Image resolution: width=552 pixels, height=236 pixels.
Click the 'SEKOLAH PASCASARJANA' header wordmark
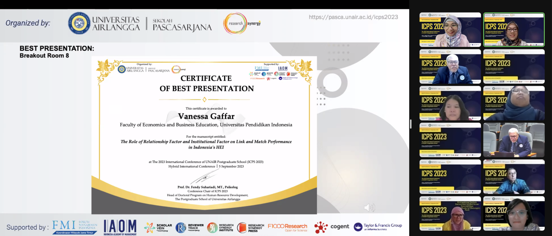[x=182, y=25]
